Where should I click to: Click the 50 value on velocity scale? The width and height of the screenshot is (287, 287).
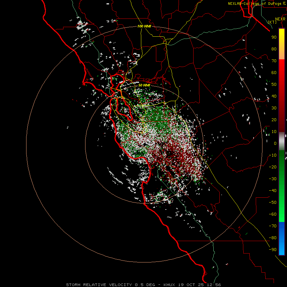pyautogui.click(x=274, y=85)
